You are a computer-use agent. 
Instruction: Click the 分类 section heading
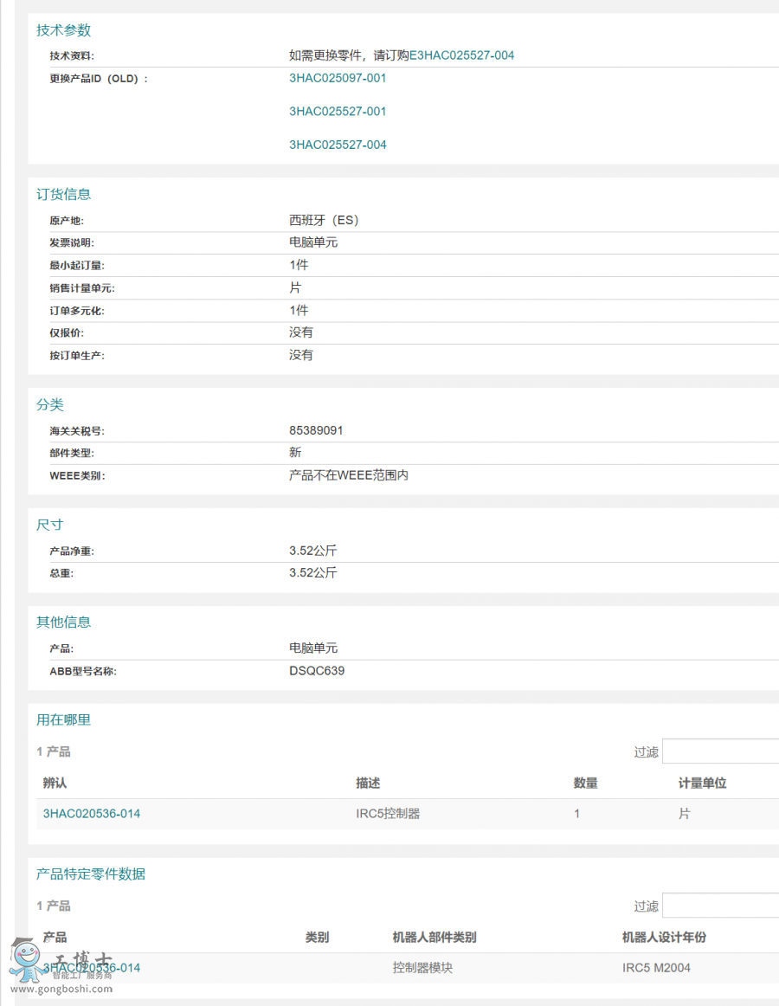tap(50, 405)
